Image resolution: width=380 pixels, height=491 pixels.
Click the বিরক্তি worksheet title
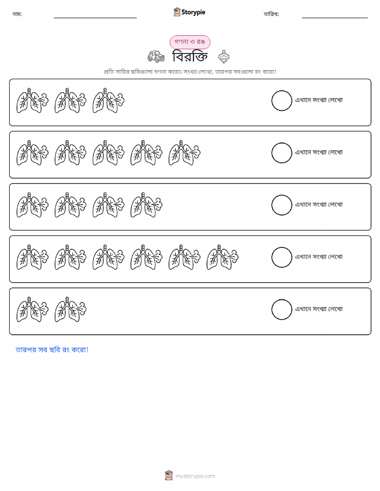tap(190, 57)
